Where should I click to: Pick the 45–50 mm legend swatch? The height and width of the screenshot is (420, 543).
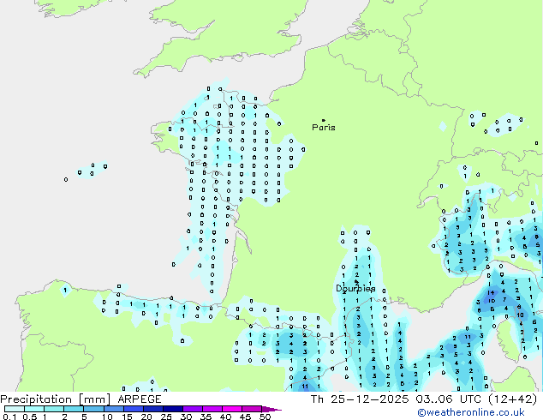tap(252, 409)
